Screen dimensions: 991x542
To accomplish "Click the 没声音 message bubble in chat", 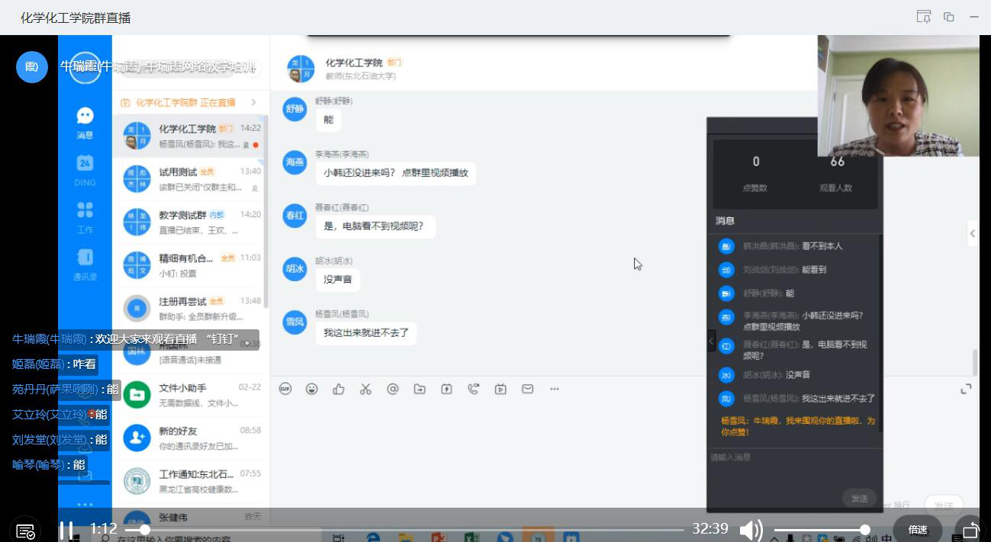I will click(338, 280).
